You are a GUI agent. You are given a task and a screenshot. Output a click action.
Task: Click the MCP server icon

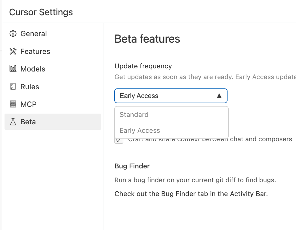pyautogui.click(x=13, y=104)
